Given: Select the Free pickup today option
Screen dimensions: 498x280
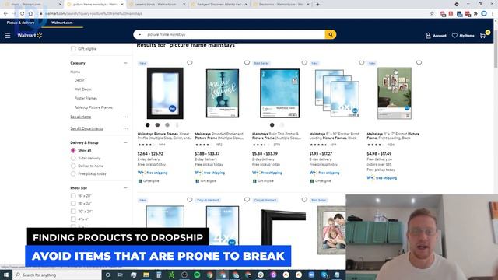Looking at the screenshot, I should [73, 173].
